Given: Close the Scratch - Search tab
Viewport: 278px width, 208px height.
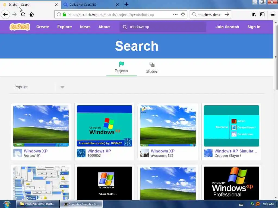Looking at the screenshot, I should click(x=56, y=5).
